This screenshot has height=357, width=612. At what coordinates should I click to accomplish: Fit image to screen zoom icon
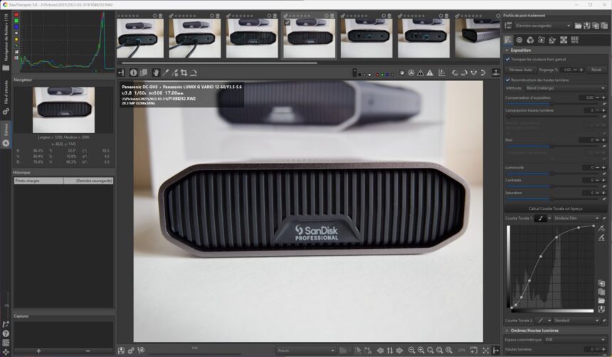pyautogui.click(x=430, y=351)
